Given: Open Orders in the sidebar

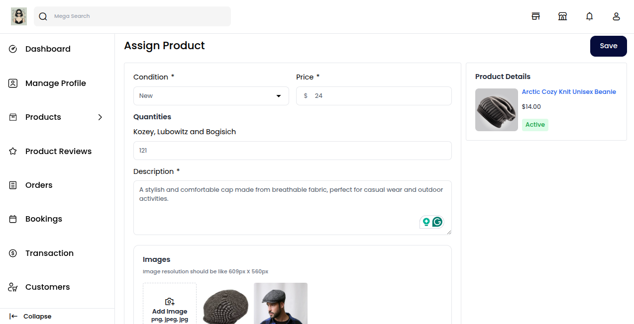Looking at the screenshot, I should [x=38, y=185].
